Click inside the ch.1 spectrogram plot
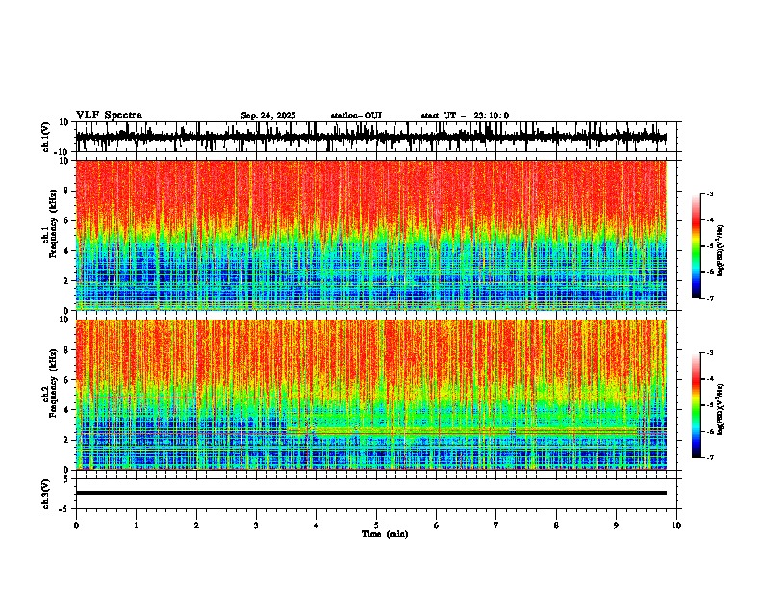 pos(371,235)
